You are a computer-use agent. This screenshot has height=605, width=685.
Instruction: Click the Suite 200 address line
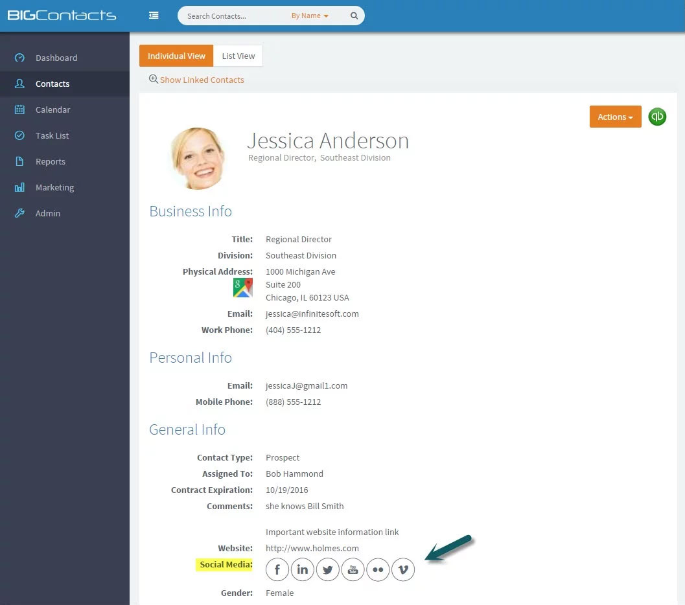click(283, 284)
